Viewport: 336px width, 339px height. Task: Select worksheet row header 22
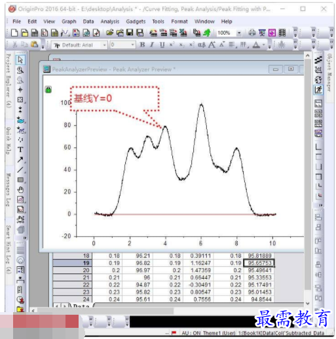tap(73, 285)
